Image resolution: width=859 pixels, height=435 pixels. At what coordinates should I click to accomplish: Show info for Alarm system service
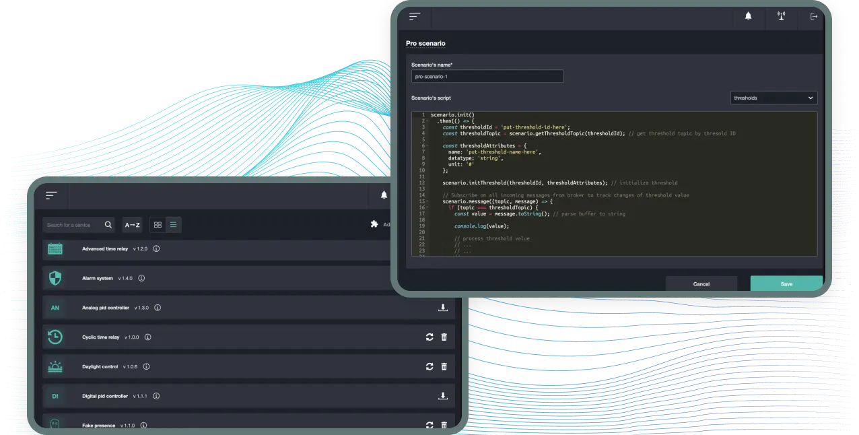pos(141,278)
